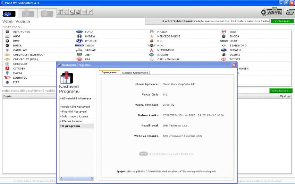Select the Alfa Romeo brand icon
This screenshot has width=295, height=184.
click(7, 32)
